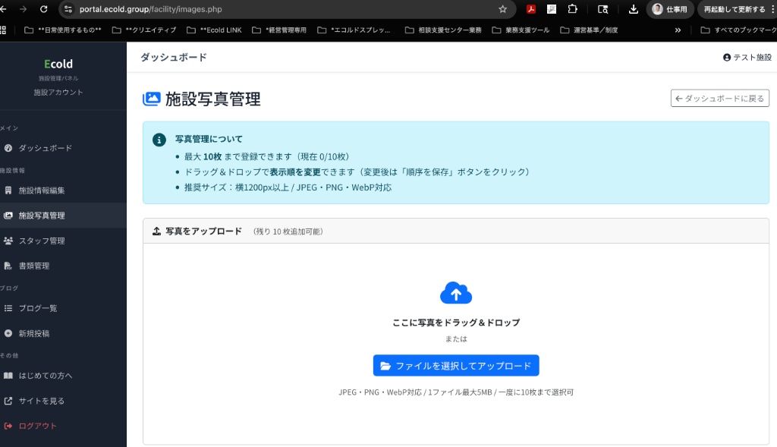The width and height of the screenshot is (777, 447).
Task: Click ここに写真をドラッグ&ドロップ text
Action: (456, 322)
